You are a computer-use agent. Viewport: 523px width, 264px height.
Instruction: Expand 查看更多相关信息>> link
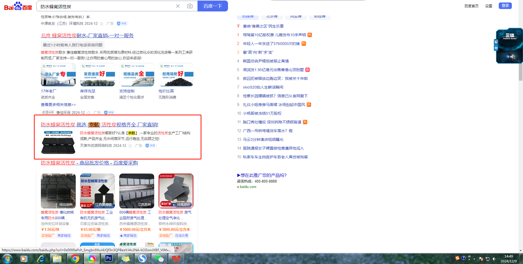pos(58,105)
